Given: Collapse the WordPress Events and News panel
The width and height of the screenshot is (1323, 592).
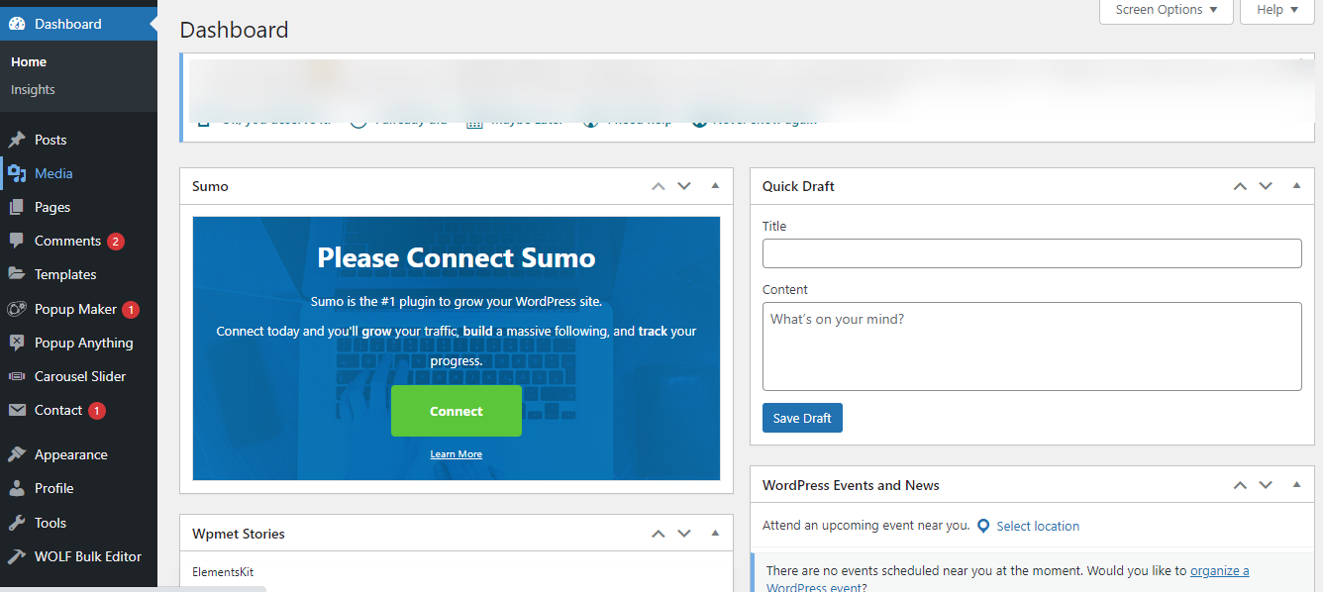Looking at the screenshot, I should 1296,485.
